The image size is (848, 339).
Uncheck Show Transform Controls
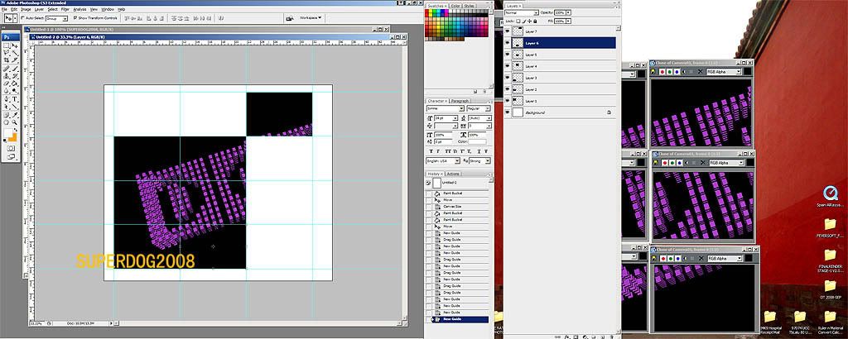coord(75,17)
